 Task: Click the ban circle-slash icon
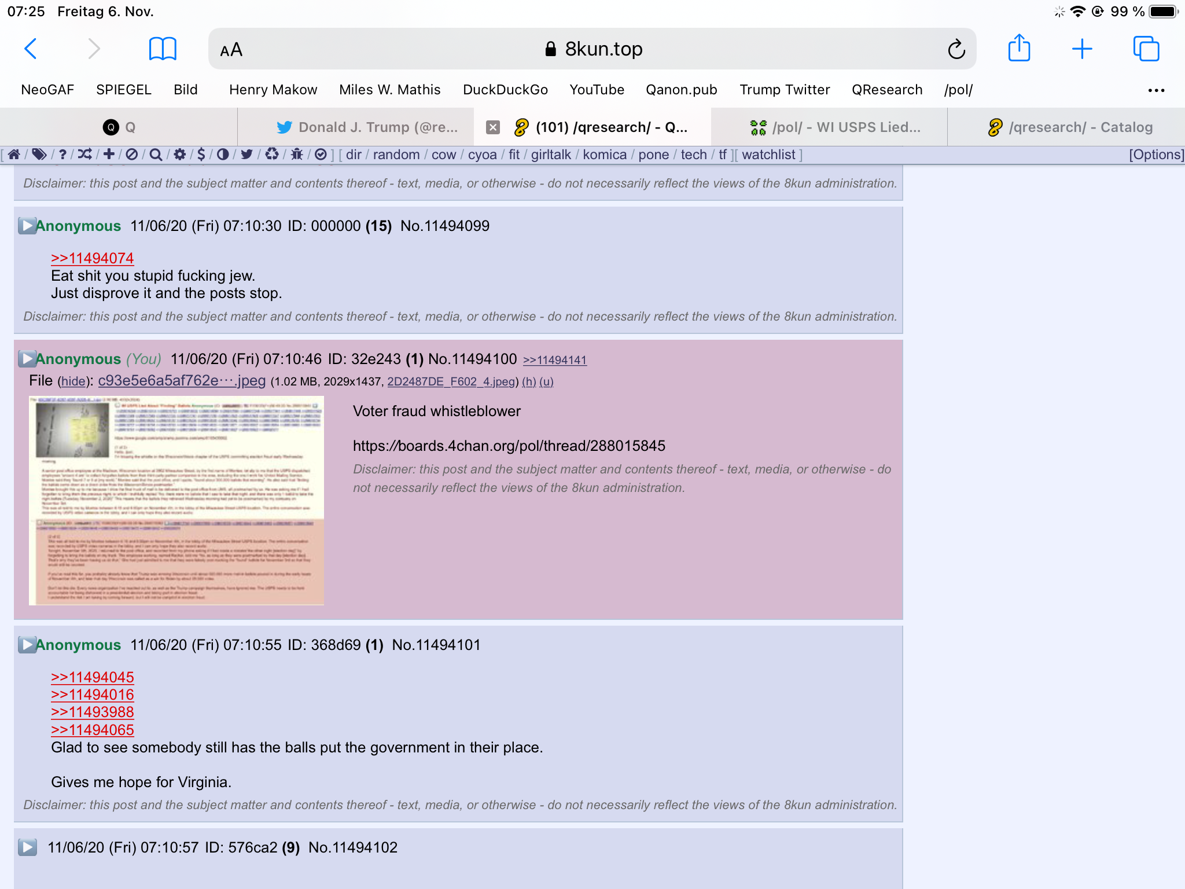point(132,155)
